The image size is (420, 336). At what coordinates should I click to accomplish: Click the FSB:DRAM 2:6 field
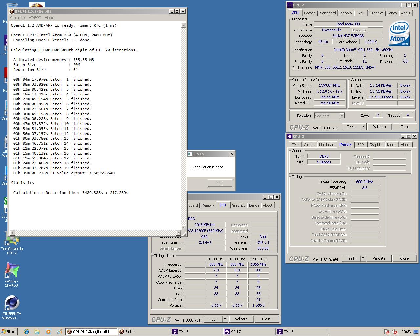pos(365,188)
